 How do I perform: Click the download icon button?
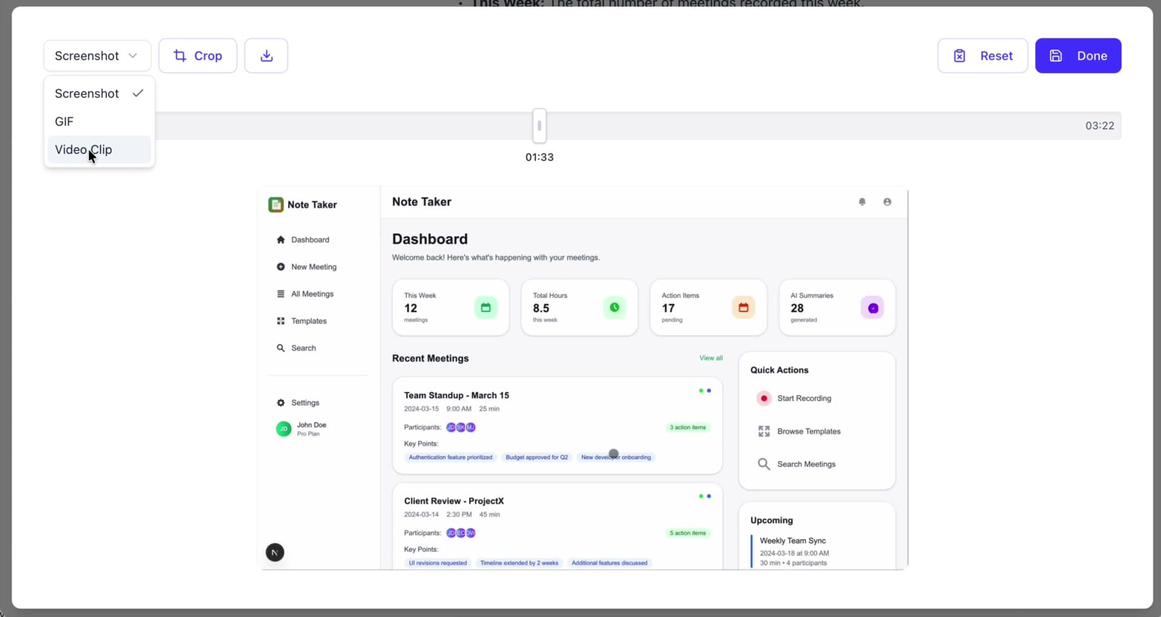266,56
